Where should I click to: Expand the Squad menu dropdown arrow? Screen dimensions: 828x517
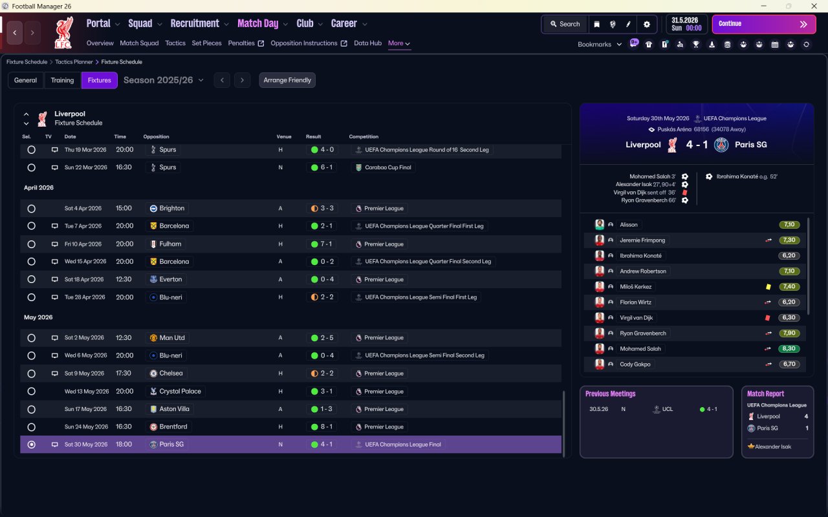[x=159, y=25]
